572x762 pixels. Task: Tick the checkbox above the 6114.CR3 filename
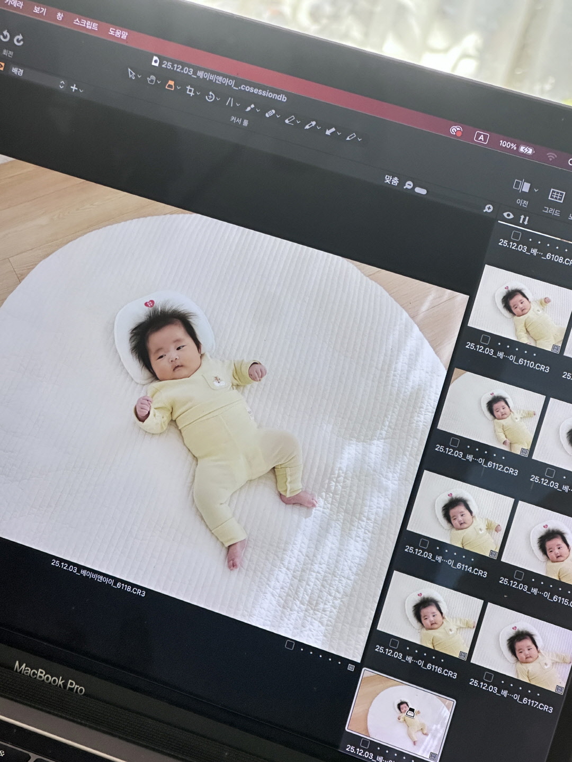(x=423, y=543)
